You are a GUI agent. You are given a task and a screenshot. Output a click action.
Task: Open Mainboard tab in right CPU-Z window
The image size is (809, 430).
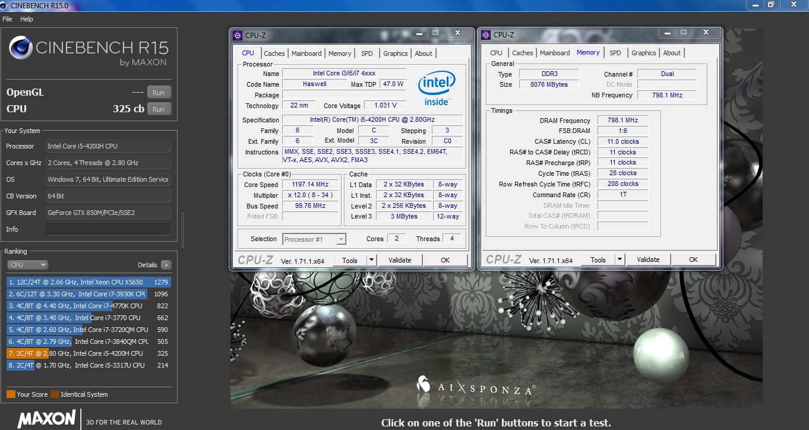(555, 53)
